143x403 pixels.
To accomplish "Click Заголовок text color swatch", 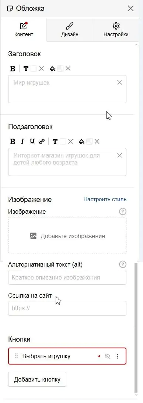I will [34, 69].
